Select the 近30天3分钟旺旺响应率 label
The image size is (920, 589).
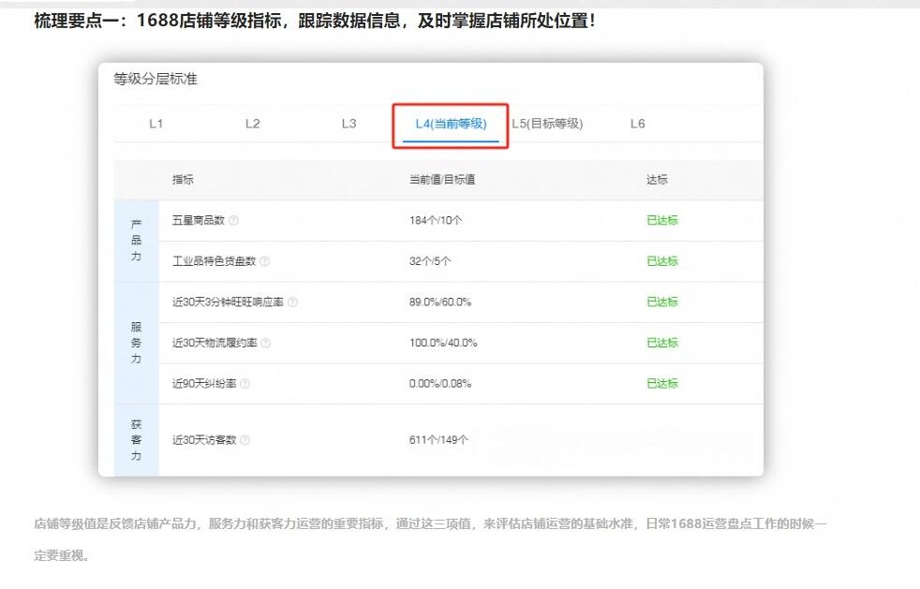[228, 302]
